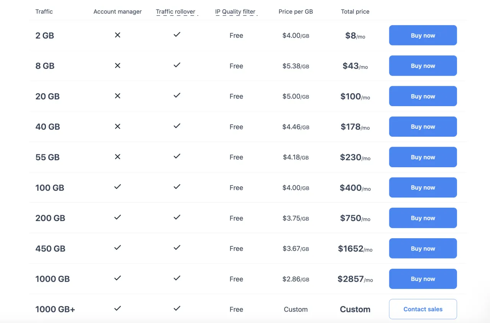Click Account manager checkmark in 100 GB row
Image resolution: width=490 pixels, height=323 pixels.
118,187
